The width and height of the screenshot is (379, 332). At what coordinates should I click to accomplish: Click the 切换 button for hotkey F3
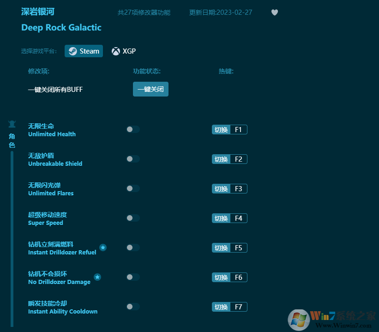point(221,188)
